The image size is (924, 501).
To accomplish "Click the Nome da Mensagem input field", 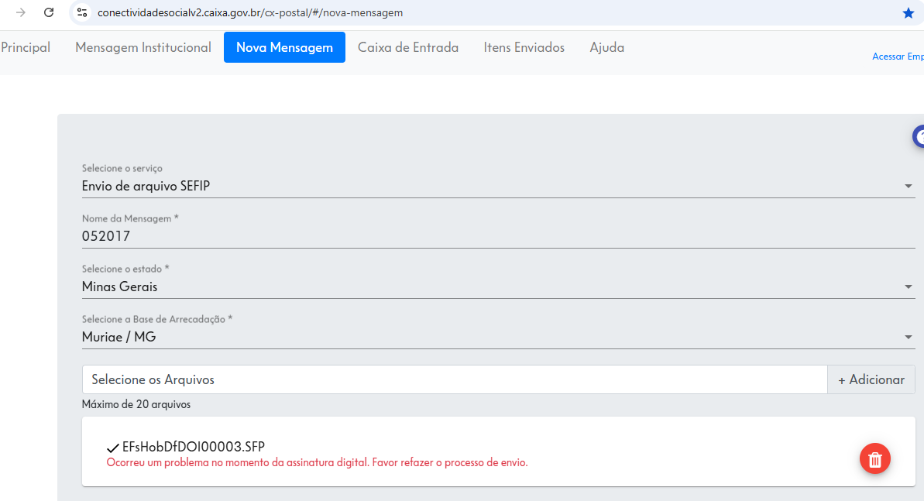I will 498,236.
